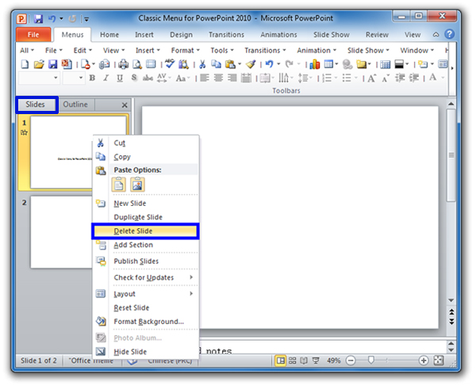Open the Tools menu dropdown
The image size is (476, 385).
tap(222, 51)
